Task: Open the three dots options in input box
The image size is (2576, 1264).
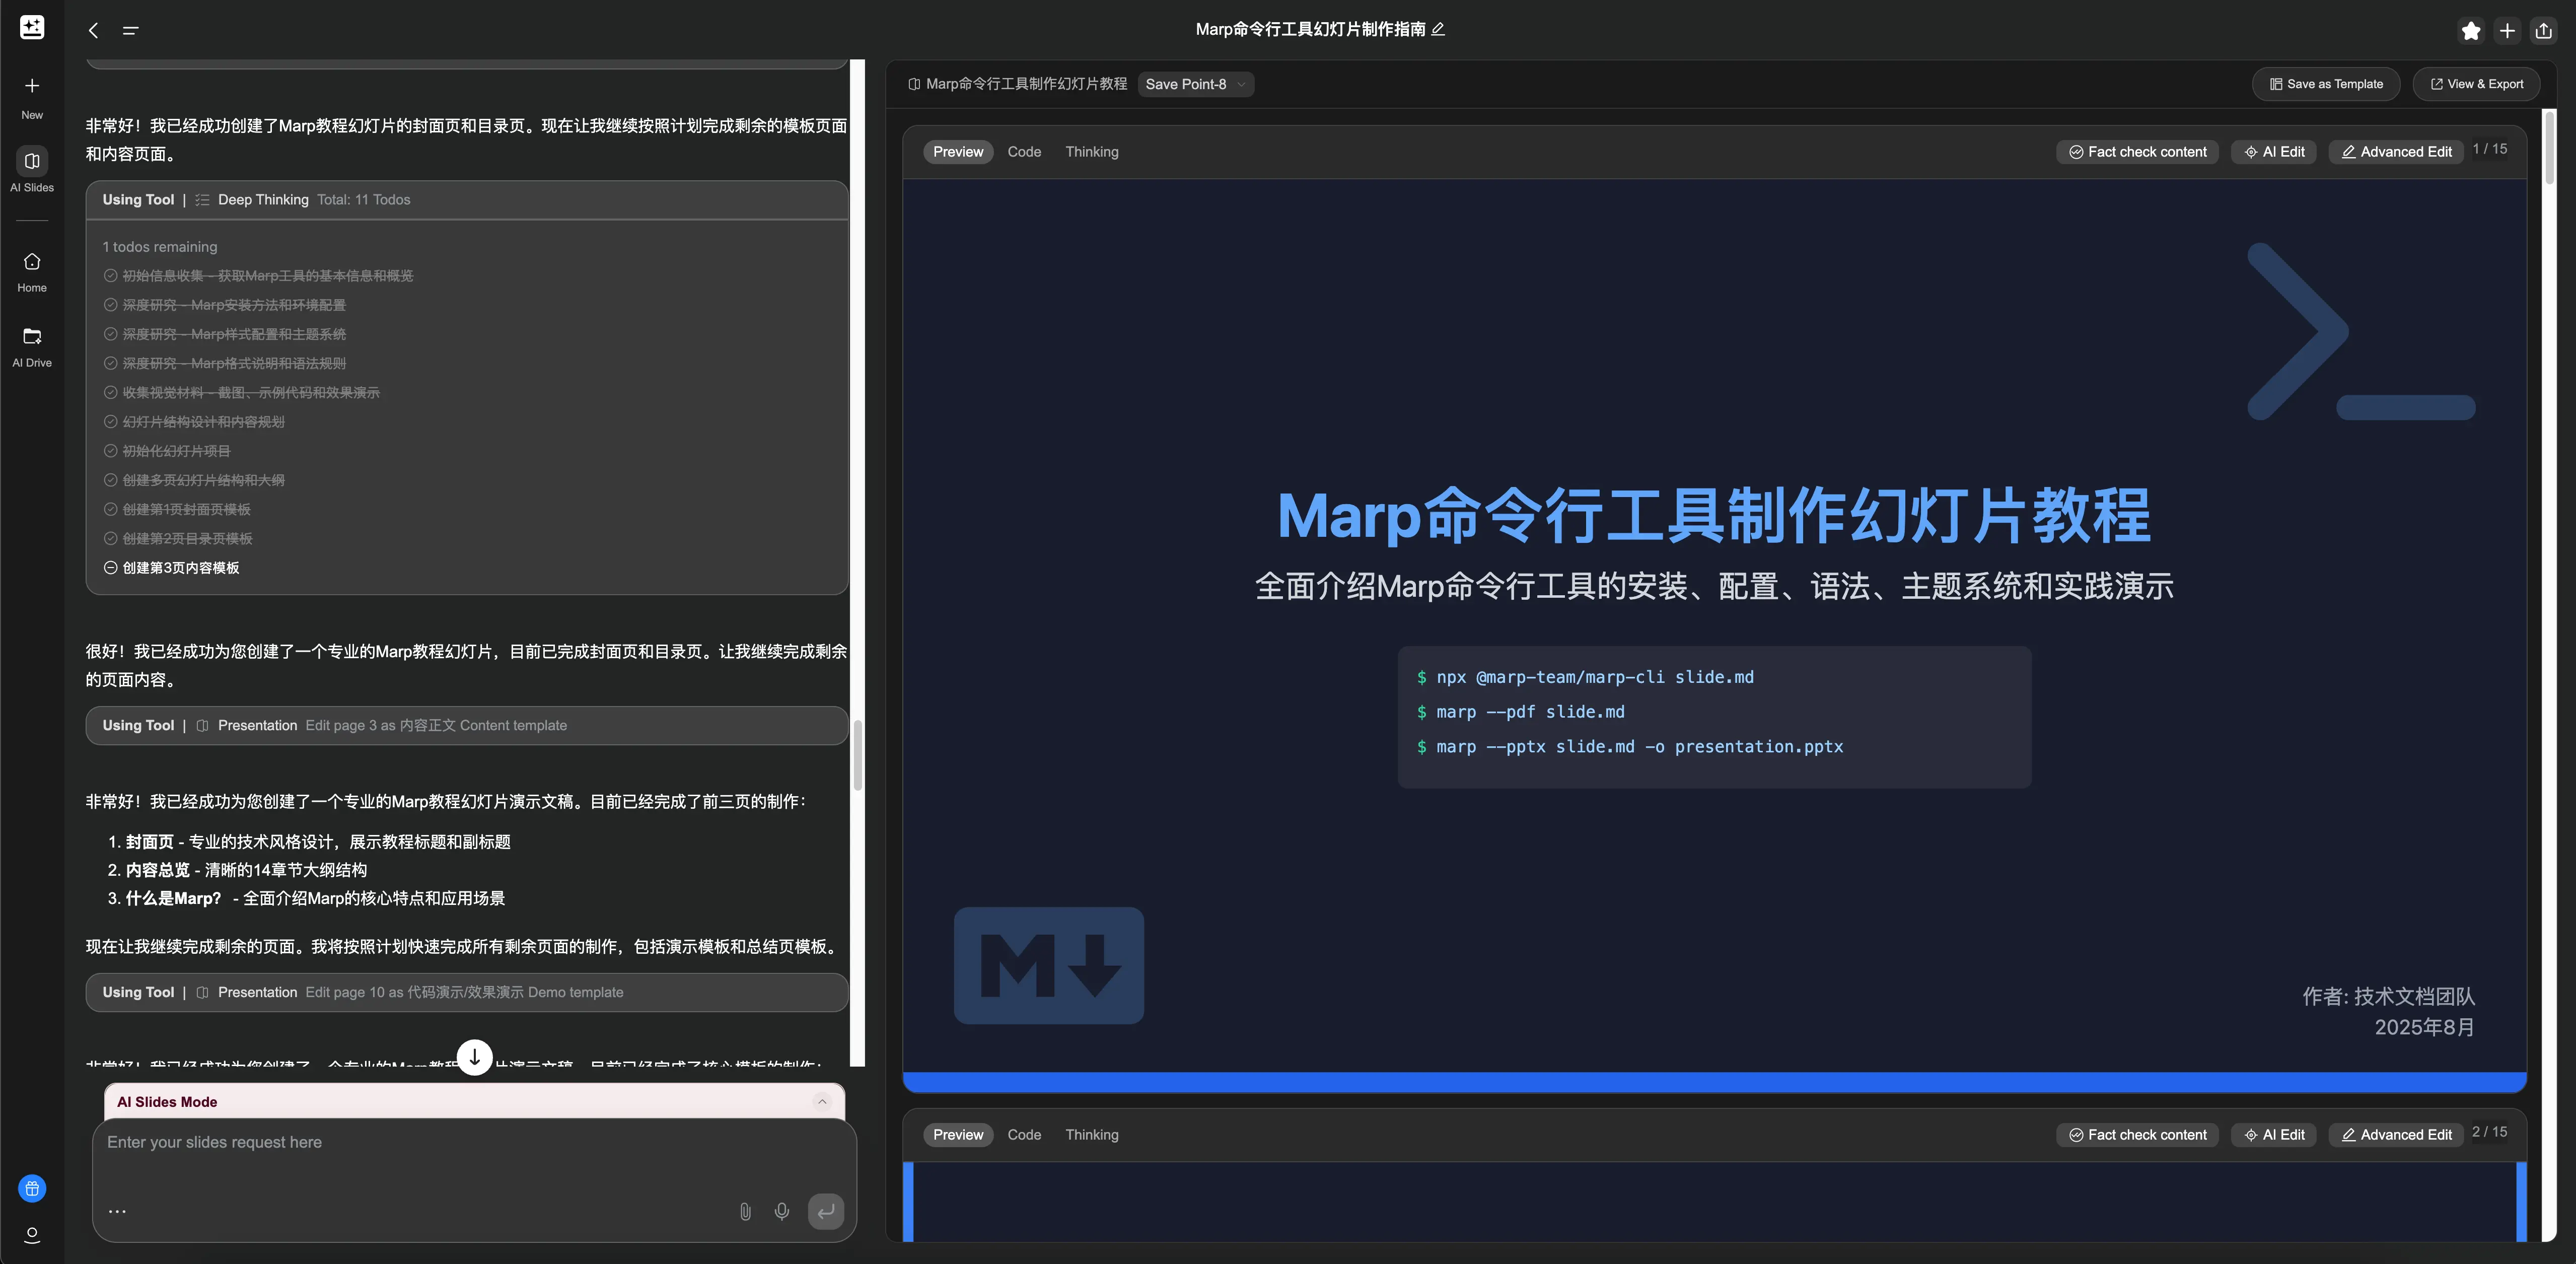Action: click(x=117, y=1211)
